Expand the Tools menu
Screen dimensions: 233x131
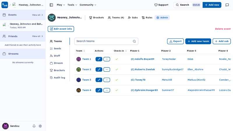tap(72, 5)
